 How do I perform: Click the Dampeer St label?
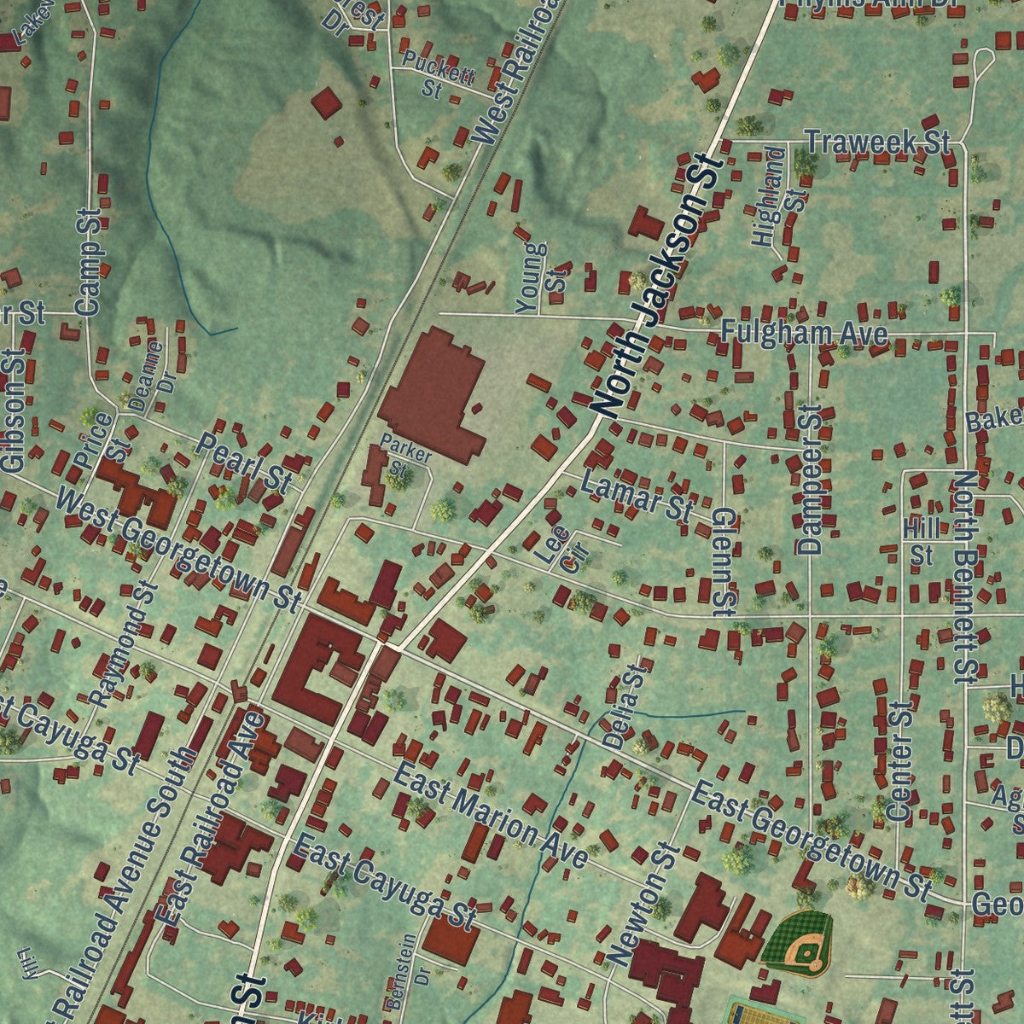tap(810, 480)
